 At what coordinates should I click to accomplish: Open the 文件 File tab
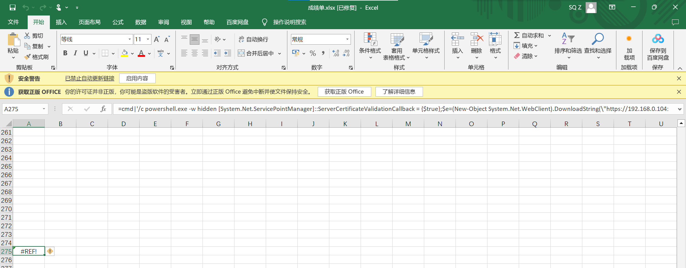tap(13, 22)
